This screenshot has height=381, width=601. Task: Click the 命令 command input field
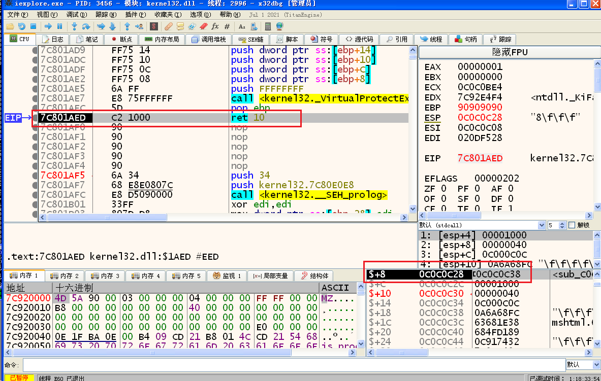(294, 365)
